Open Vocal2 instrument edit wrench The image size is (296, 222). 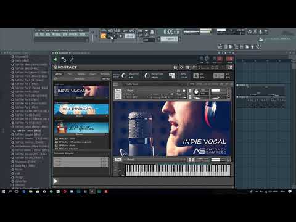click(x=118, y=160)
